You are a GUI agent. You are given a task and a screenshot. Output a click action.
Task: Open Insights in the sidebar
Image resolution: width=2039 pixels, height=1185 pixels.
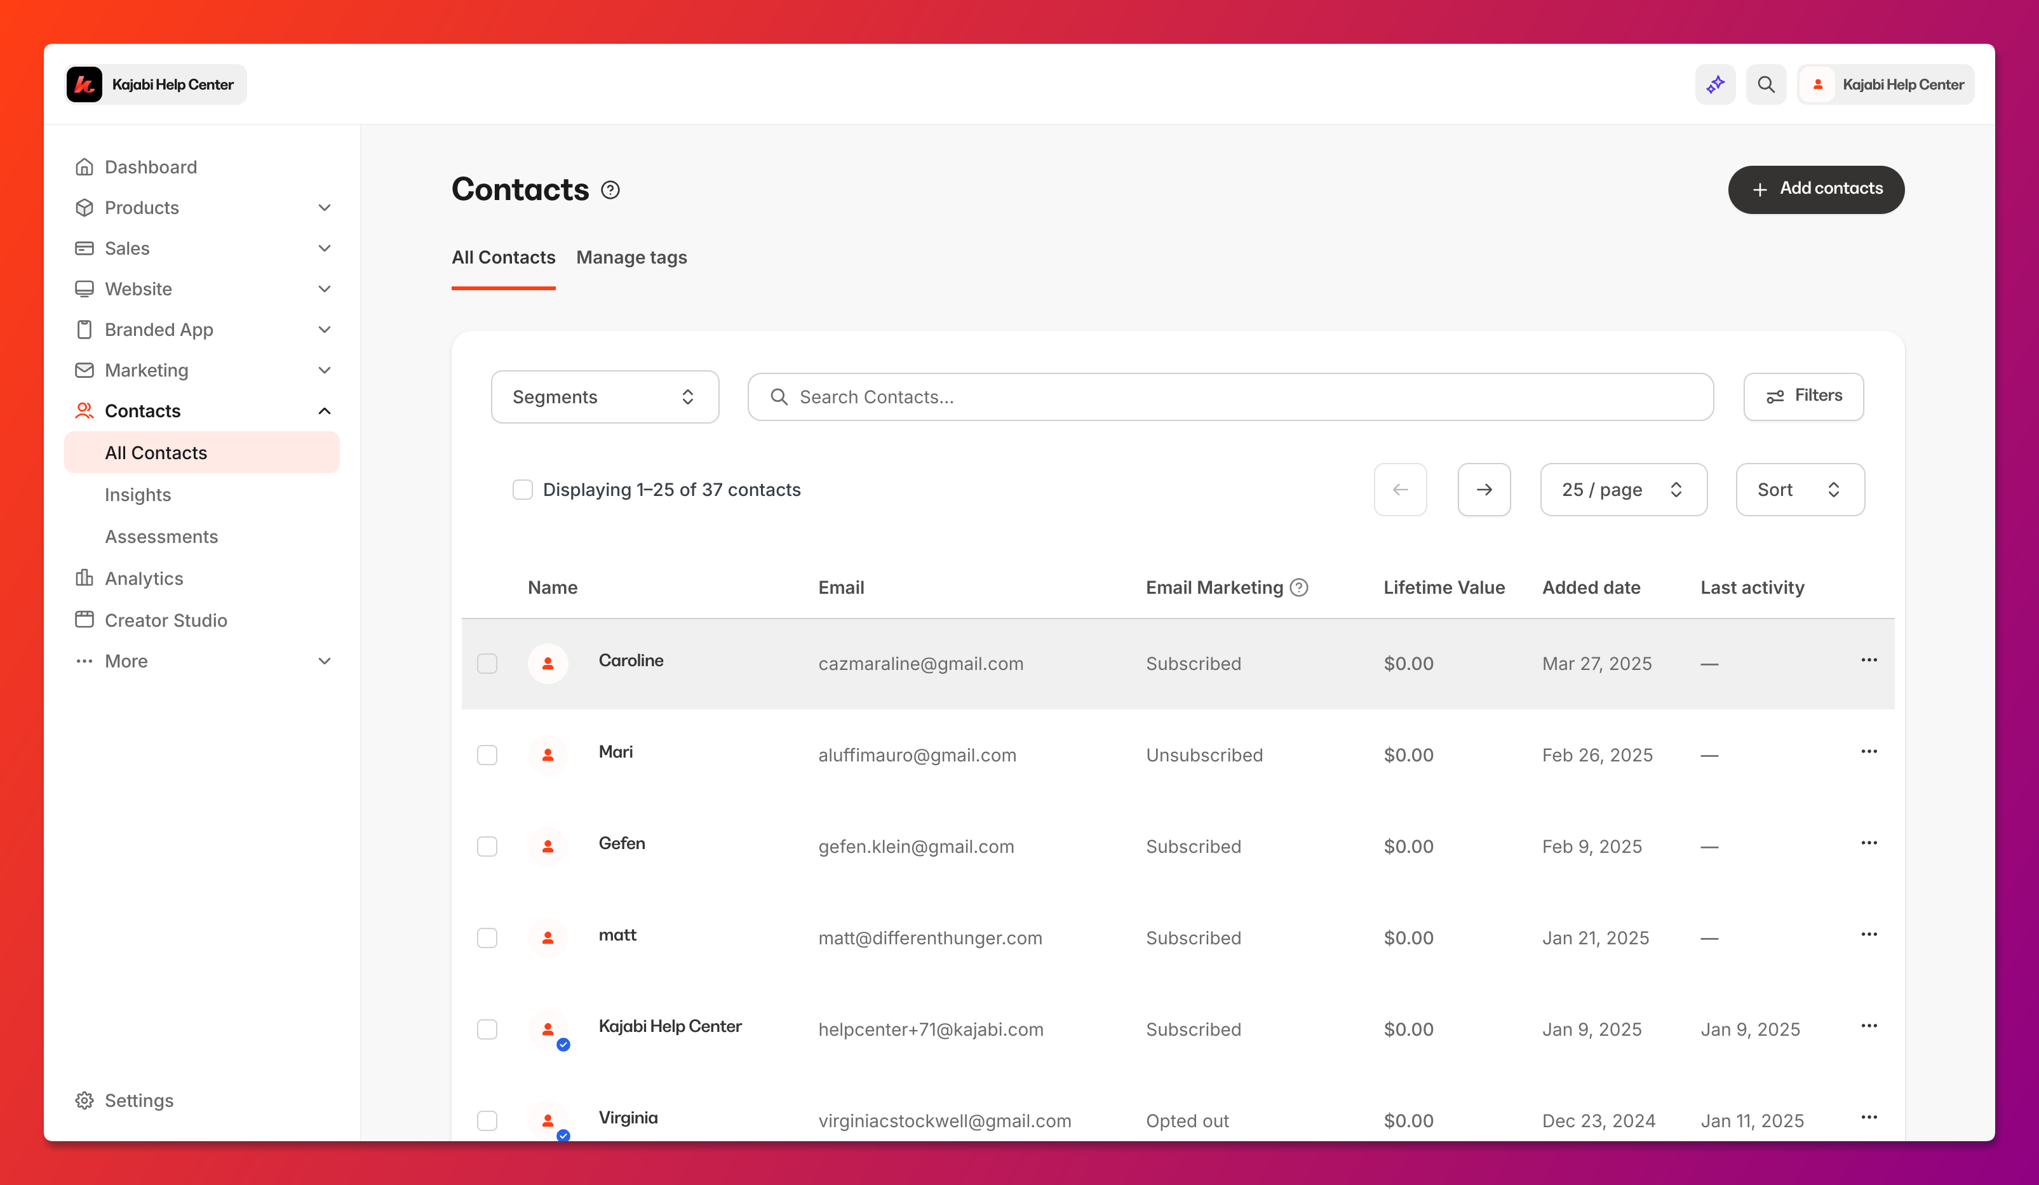[x=138, y=494]
